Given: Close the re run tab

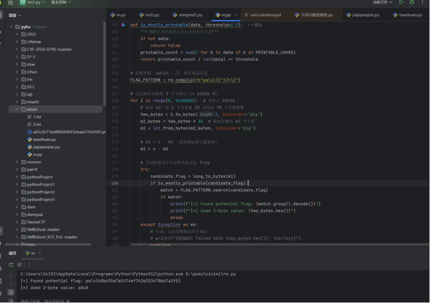Looking at the screenshot, I should point(40,253).
